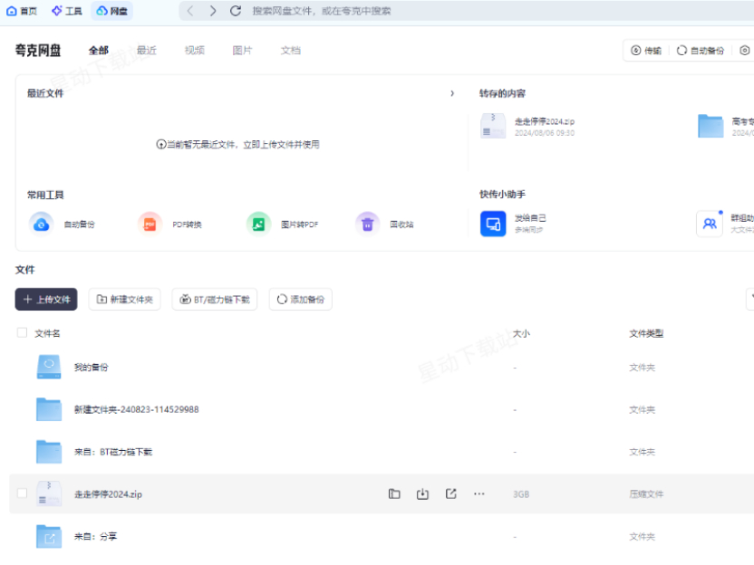Image resolution: width=754 pixels, height=565 pixels.
Task: Open the 来自：分享 shared folder icon
Action: click(49, 536)
